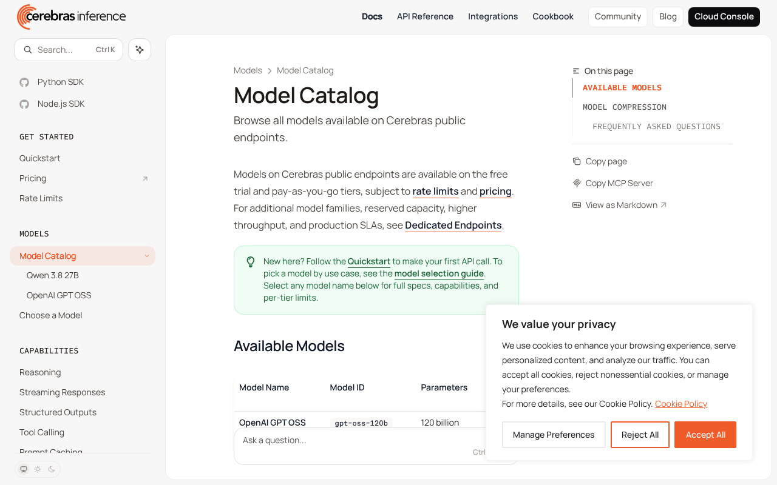
Task: Open Streaming Responses in the sidebar
Action: click(x=63, y=392)
